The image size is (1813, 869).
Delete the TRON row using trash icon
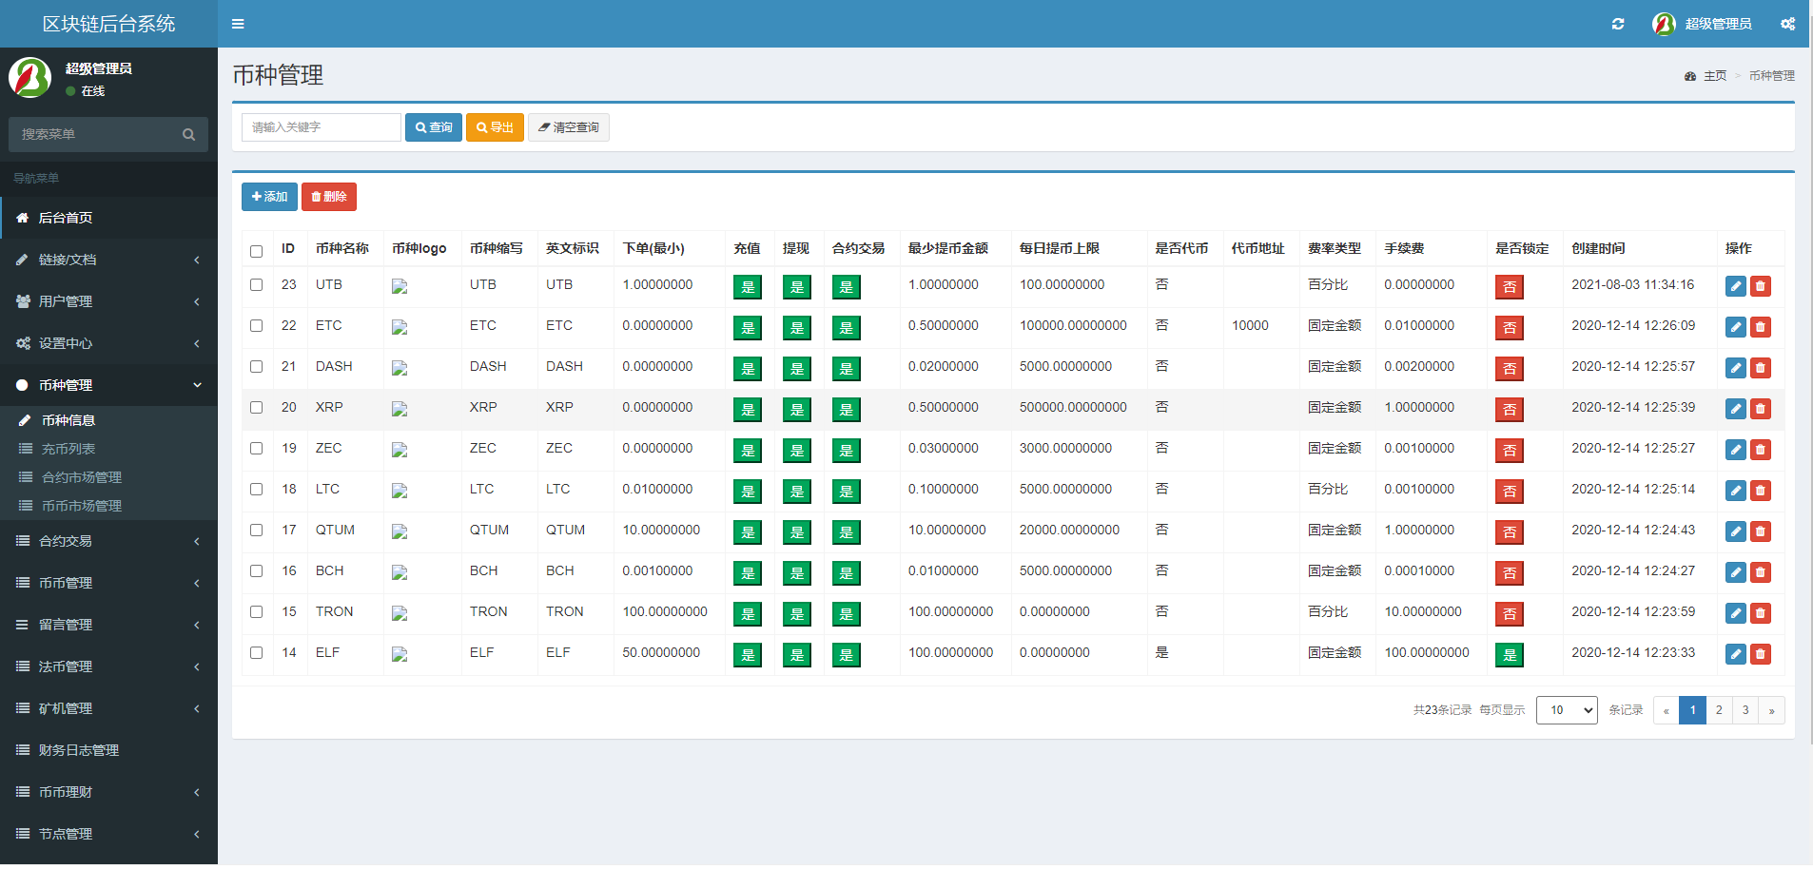[x=1761, y=613]
